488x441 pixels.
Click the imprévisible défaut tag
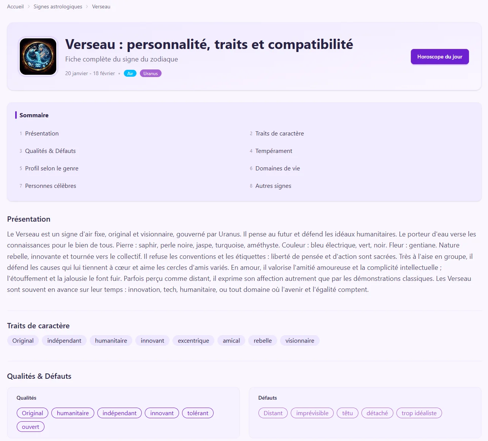(x=312, y=413)
